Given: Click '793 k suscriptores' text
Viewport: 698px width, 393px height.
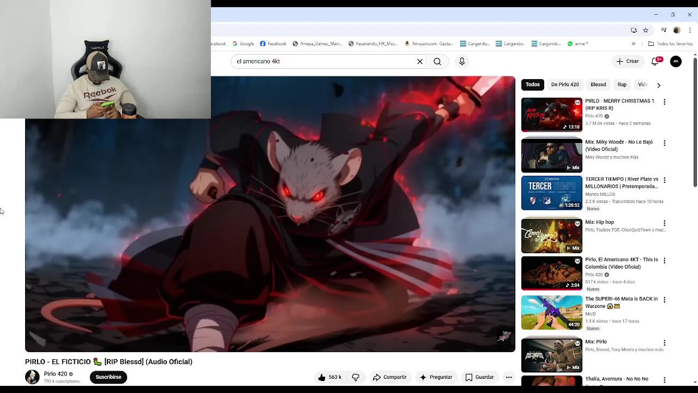Looking at the screenshot, I should [62, 382].
